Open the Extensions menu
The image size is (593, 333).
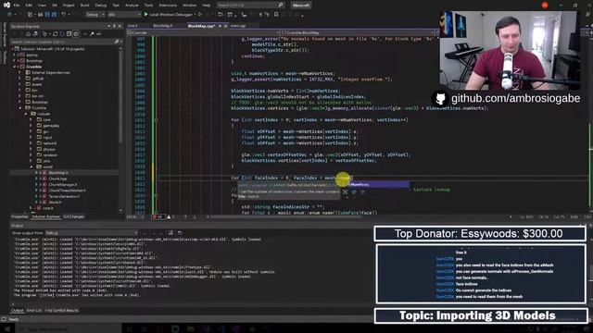pos(168,6)
